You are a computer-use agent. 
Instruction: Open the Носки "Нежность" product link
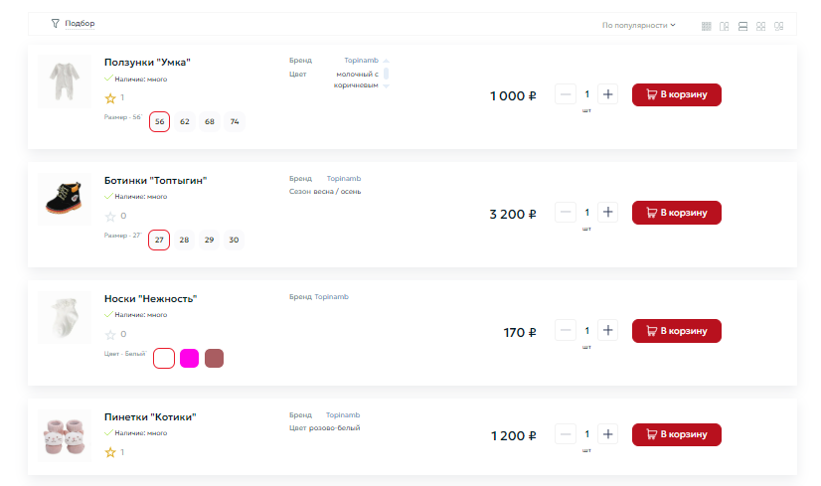150,298
